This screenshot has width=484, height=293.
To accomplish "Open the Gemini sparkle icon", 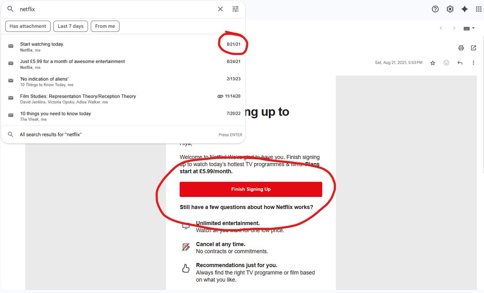I will [465, 9].
